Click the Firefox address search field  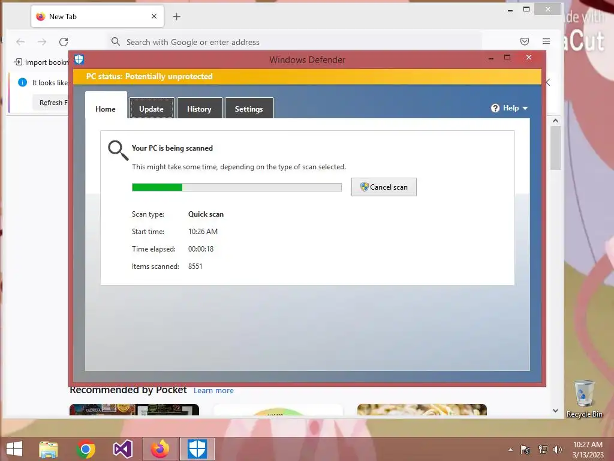[294, 42]
